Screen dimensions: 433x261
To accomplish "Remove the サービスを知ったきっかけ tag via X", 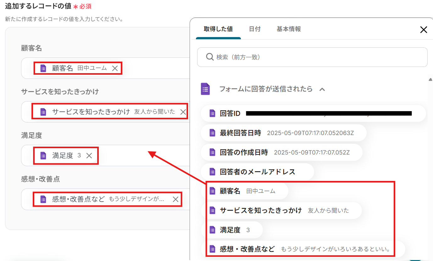I will click(183, 112).
